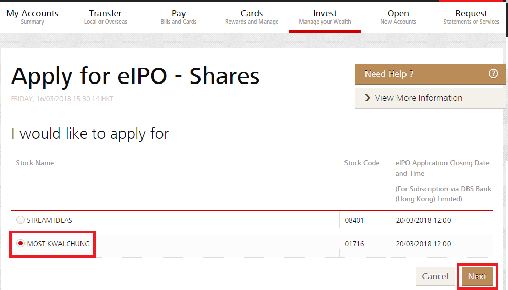Click stock code 08401
The height and width of the screenshot is (290, 508).
(x=354, y=220)
